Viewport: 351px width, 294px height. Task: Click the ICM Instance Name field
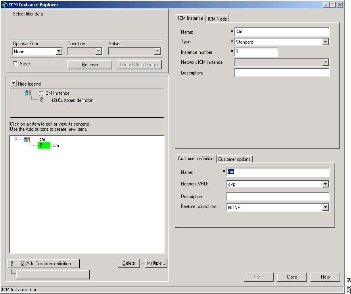tap(282, 32)
